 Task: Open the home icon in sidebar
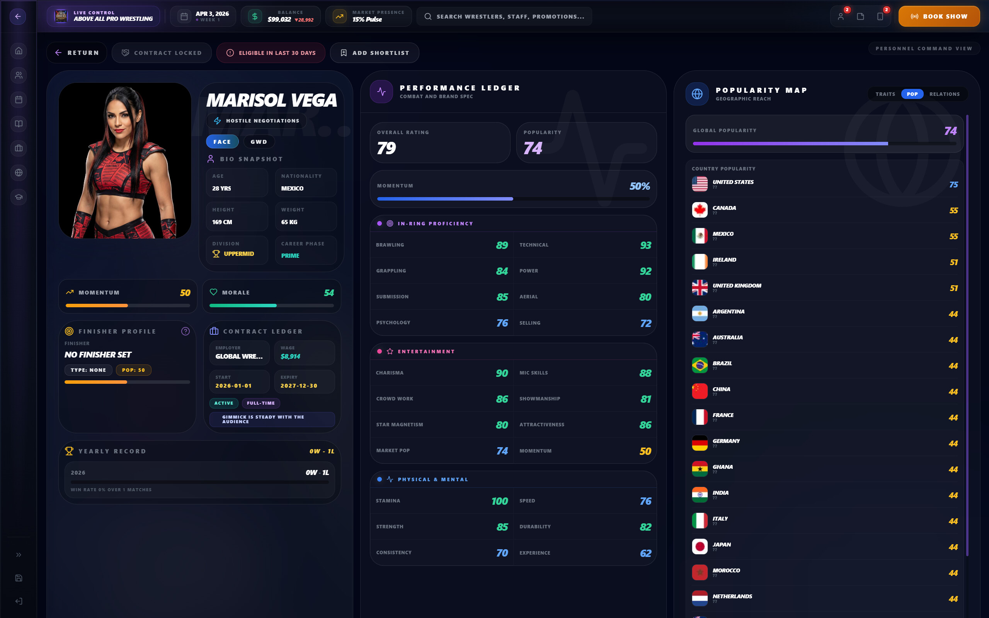point(19,51)
